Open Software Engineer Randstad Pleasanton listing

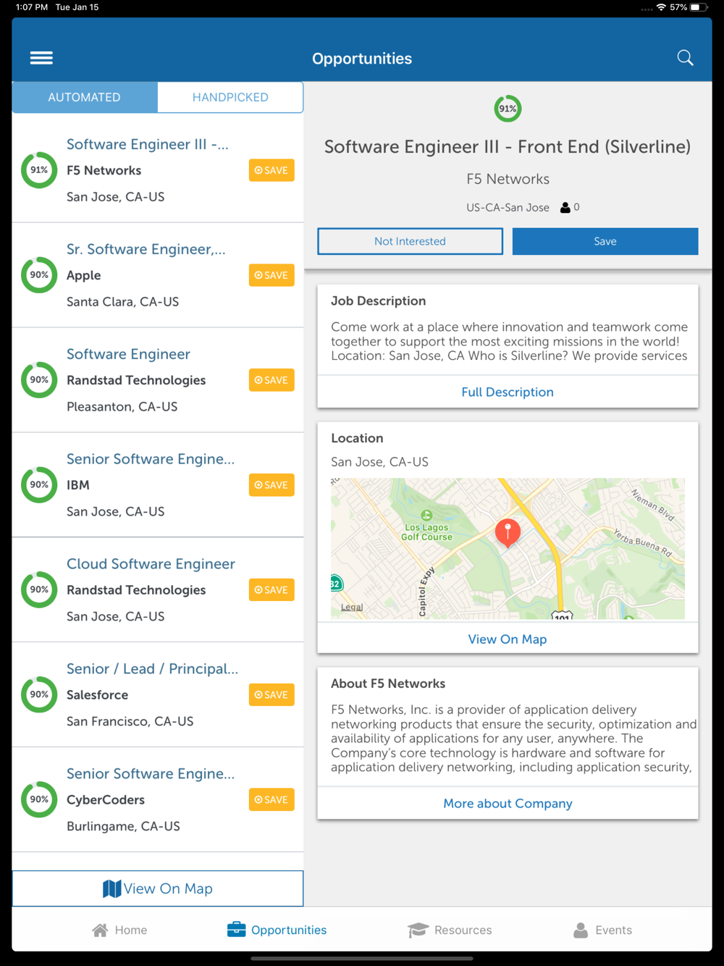pyautogui.click(x=128, y=354)
